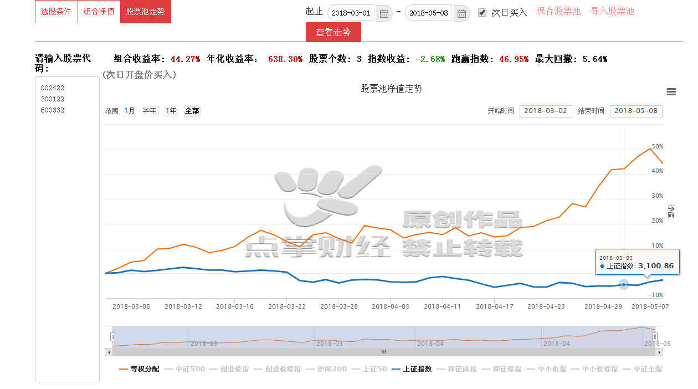This screenshot has height=389, width=698.
Task: Click the 组合收益率 value 44.27%
Action: [x=185, y=59]
